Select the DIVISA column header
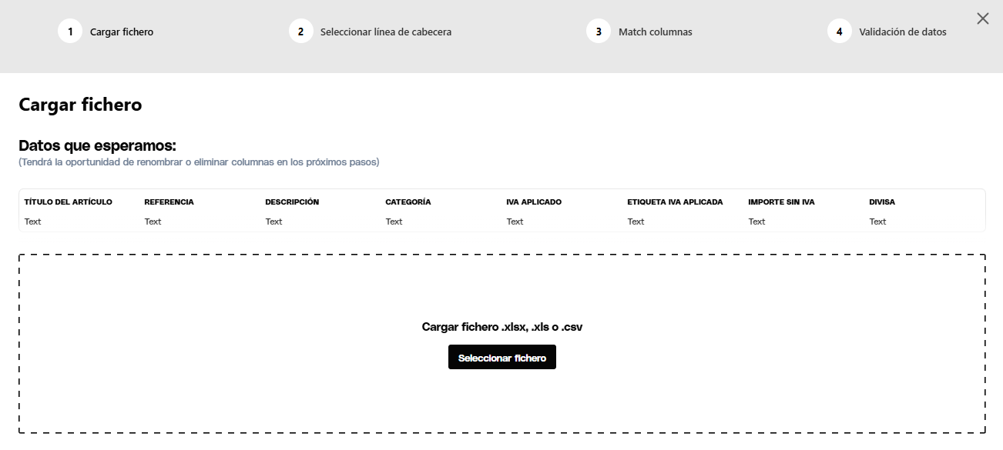This screenshot has height=450, width=1003. click(882, 202)
